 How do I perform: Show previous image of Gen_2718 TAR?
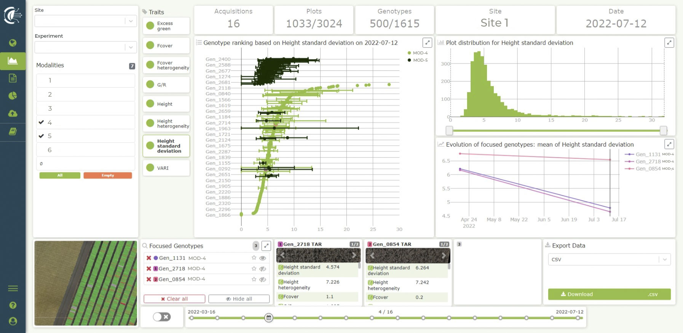click(282, 255)
